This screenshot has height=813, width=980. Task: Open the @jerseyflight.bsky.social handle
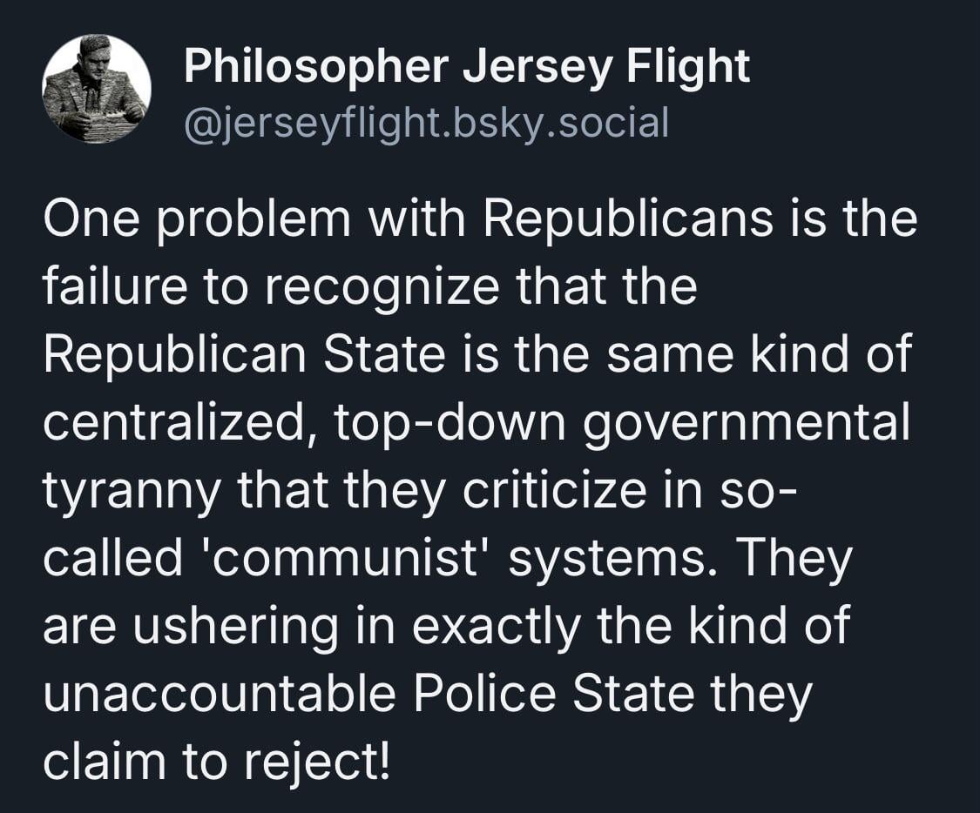(x=426, y=124)
